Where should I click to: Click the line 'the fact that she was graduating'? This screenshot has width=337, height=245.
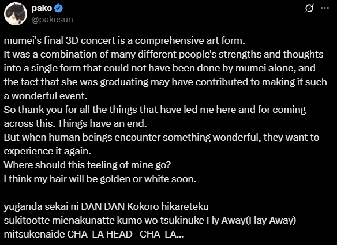point(165,82)
